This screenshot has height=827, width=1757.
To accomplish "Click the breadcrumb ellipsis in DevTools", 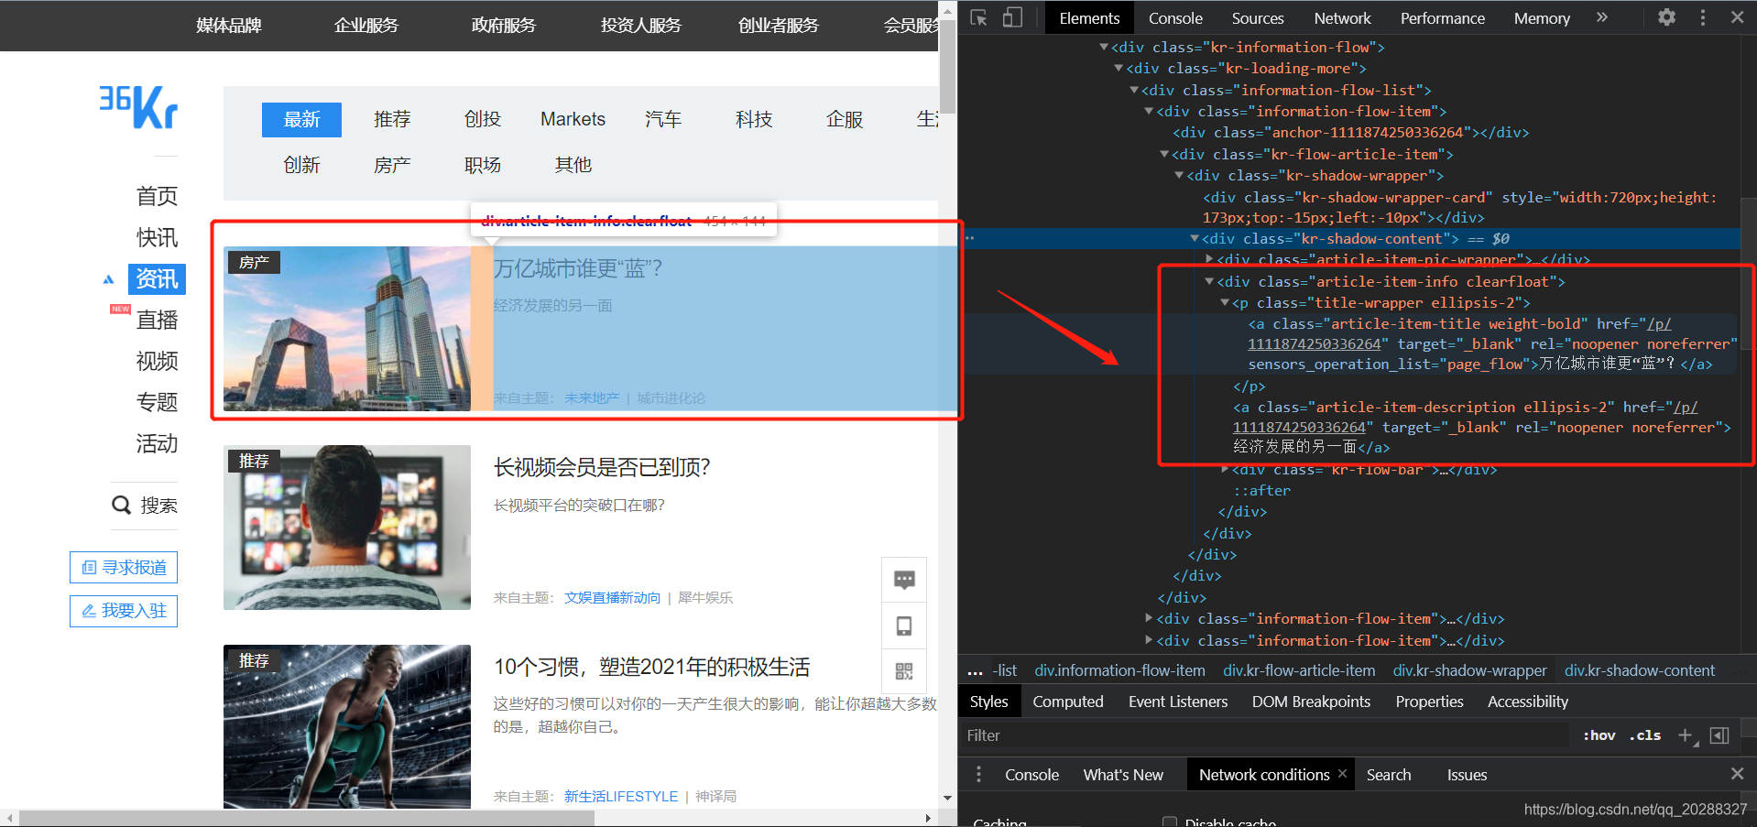I will click(975, 671).
